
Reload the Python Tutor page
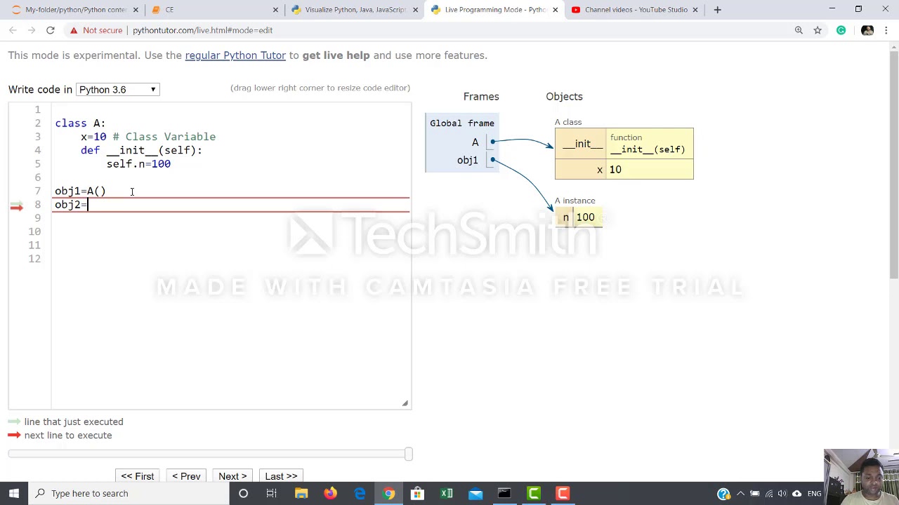coord(51,30)
